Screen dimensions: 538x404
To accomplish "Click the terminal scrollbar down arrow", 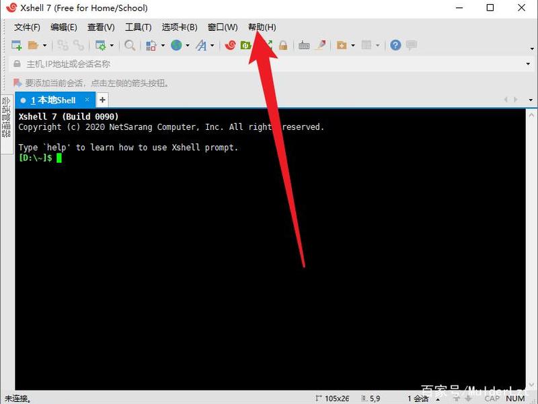I will (531, 384).
